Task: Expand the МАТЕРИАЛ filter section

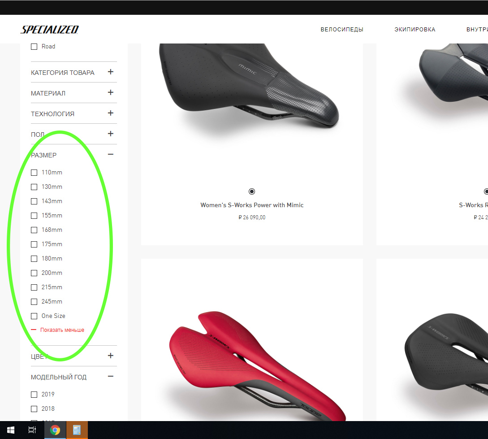Action: [x=111, y=93]
